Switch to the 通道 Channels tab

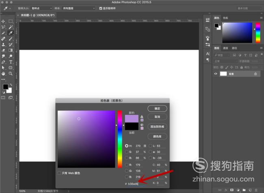pyautogui.click(x=225, y=48)
